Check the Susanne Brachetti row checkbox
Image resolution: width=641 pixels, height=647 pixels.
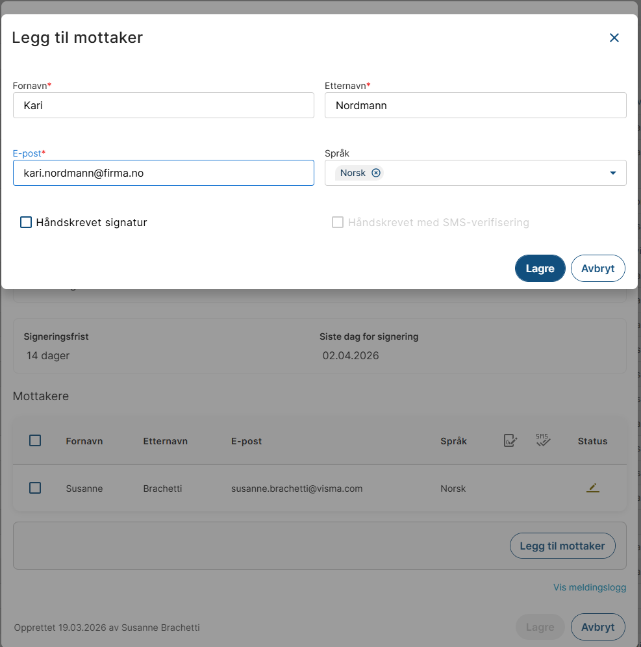coord(35,488)
